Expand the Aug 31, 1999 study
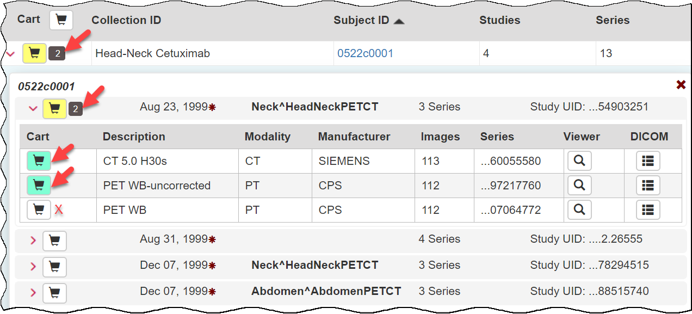Image resolution: width=692 pixels, height=314 pixels. click(33, 240)
